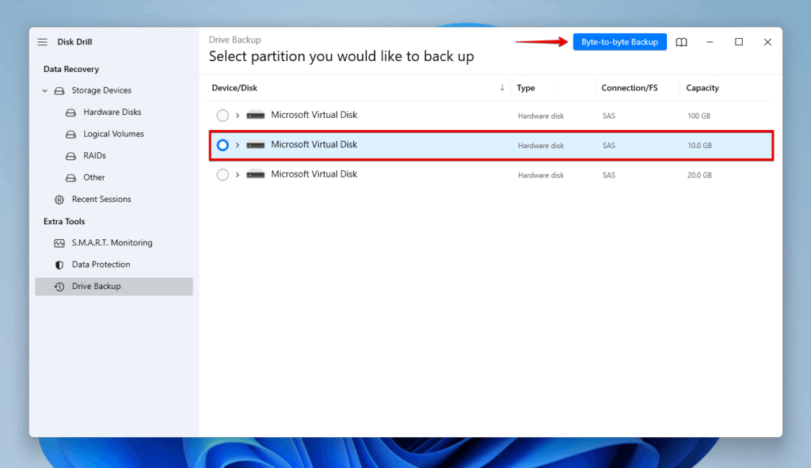The height and width of the screenshot is (468, 811).
Task: Expand the first Microsoft Virtual Disk entry
Action: point(236,115)
